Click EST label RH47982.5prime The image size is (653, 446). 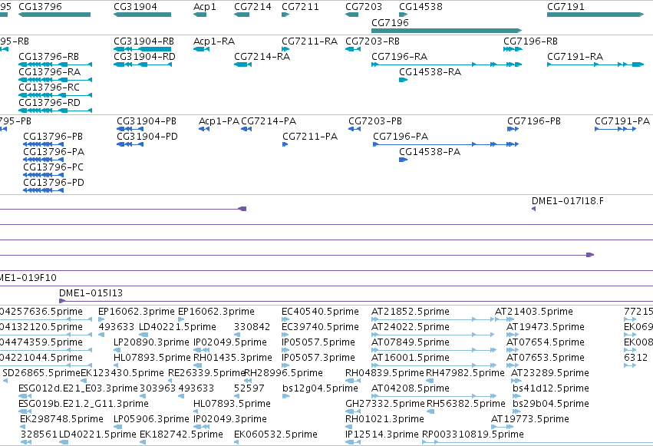[465, 373]
